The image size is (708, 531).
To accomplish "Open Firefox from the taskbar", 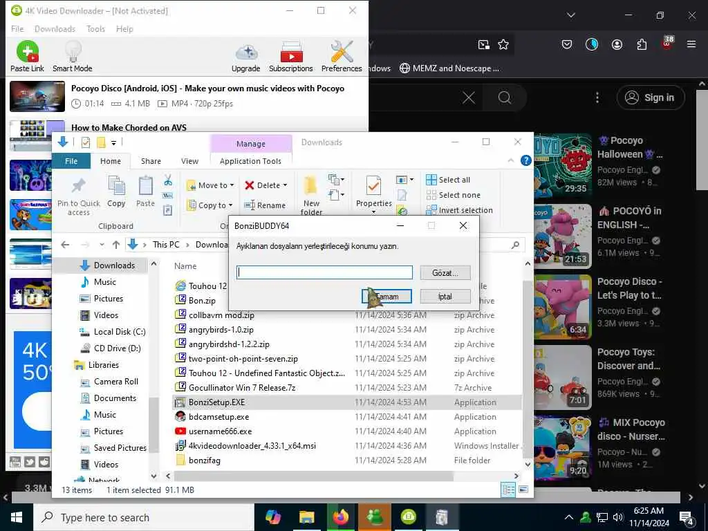I will click(340, 517).
